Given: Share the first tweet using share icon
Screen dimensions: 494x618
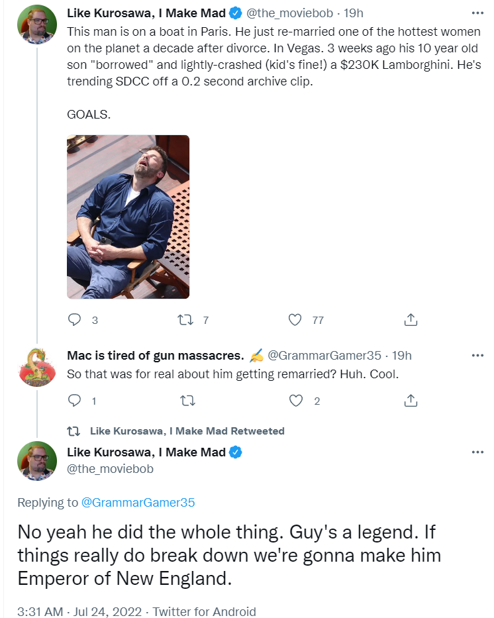Looking at the screenshot, I should click(x=411, y=320).
